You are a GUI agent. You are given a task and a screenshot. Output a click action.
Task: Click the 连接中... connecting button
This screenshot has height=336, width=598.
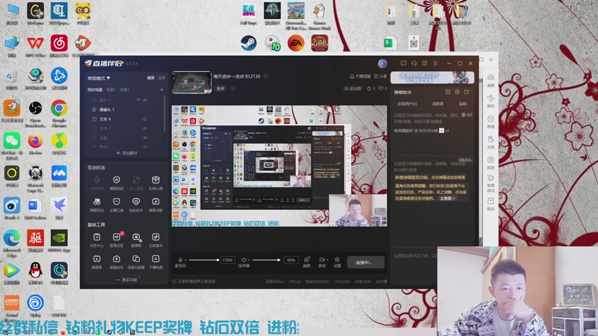coord(366,262)
